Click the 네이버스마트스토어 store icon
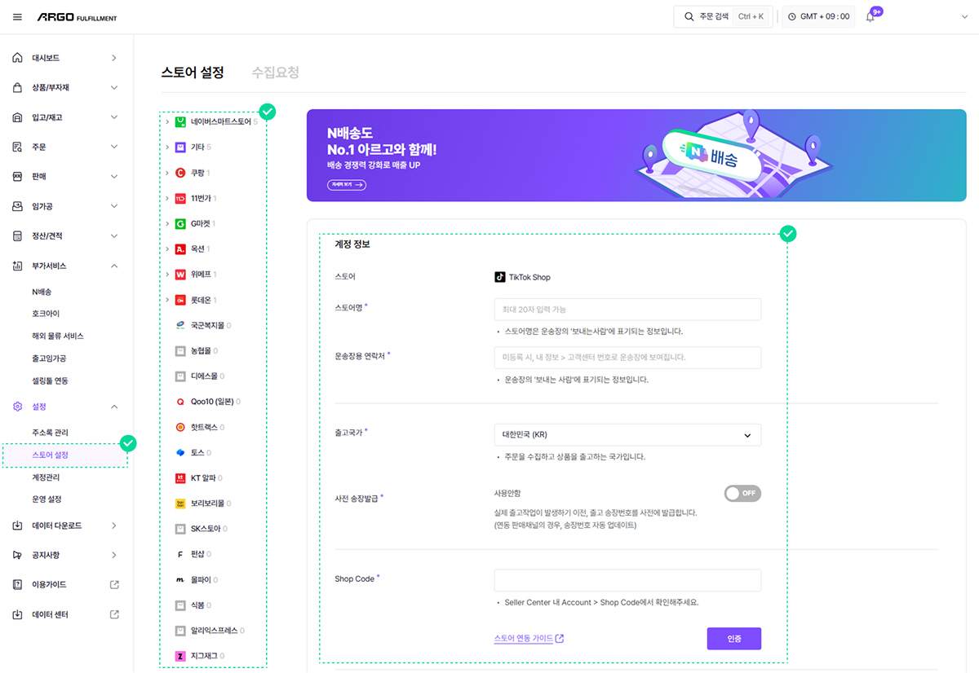Image resolution: width=979 pixels, height=673 pixels. [181, 121]
